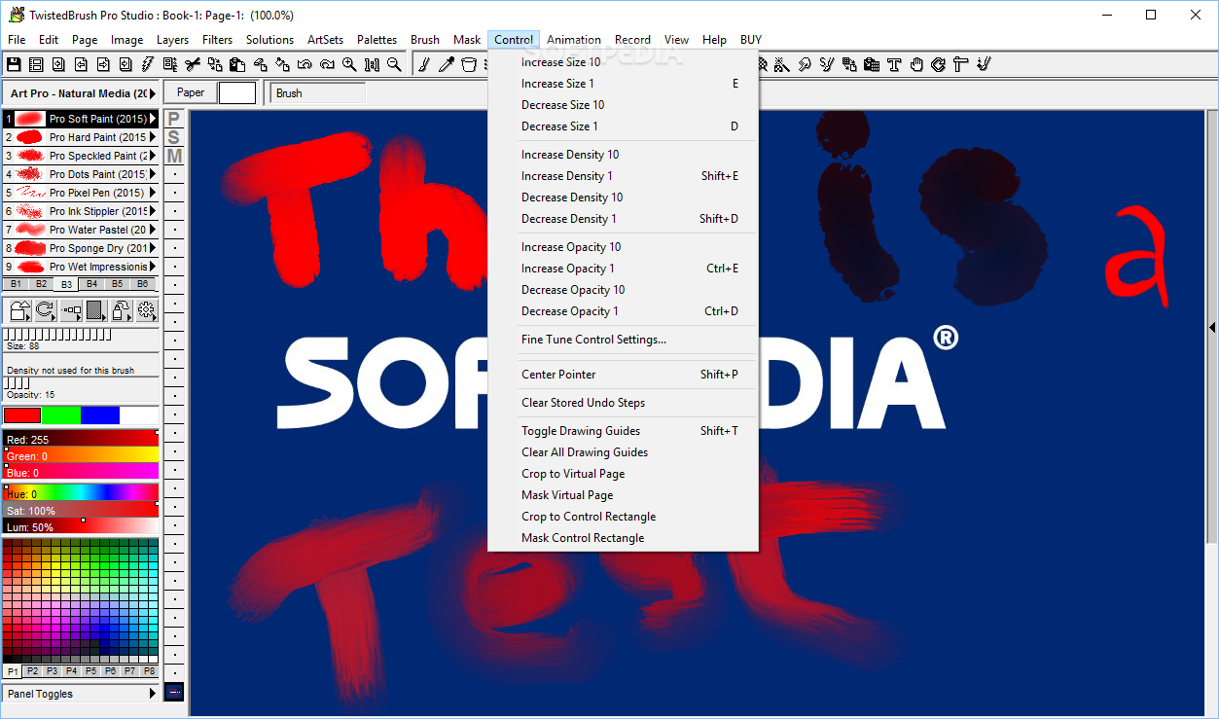Select the eyedropper color picker tool

click(447, 64)
